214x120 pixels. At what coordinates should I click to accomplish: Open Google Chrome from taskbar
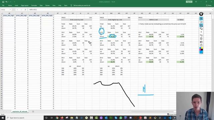point(57,118)
